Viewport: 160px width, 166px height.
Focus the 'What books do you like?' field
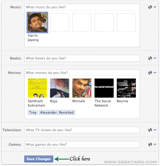82,58
